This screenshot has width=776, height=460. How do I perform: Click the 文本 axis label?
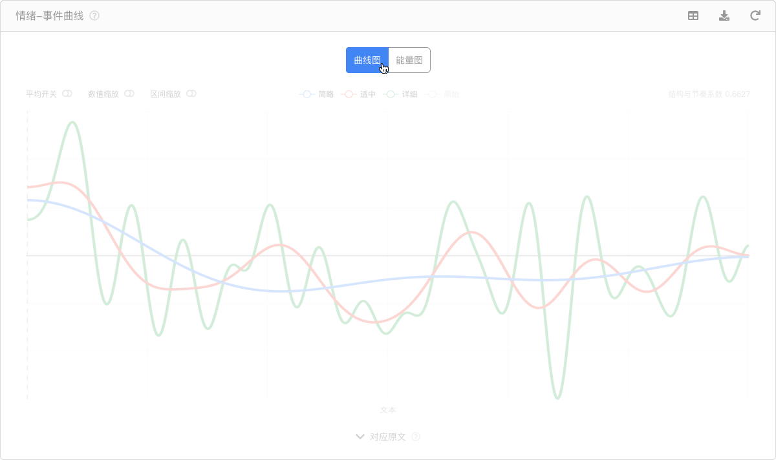[388, 410]
